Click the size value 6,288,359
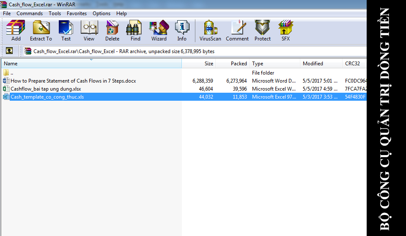 click(x=203, y=81)
